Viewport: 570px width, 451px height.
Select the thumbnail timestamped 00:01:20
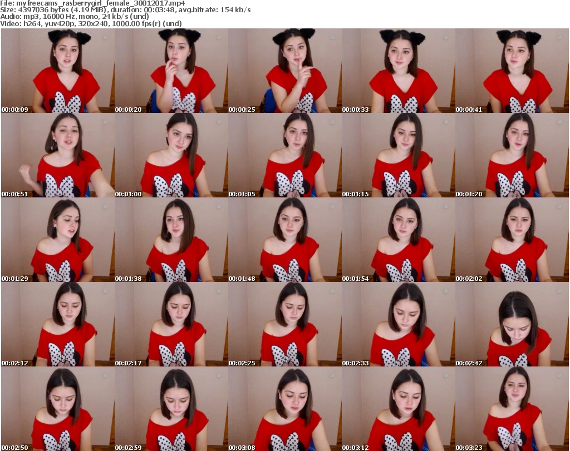[512, 155]
